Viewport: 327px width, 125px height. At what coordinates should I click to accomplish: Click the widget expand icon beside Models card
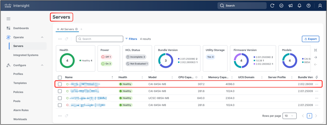pos(316,50)
